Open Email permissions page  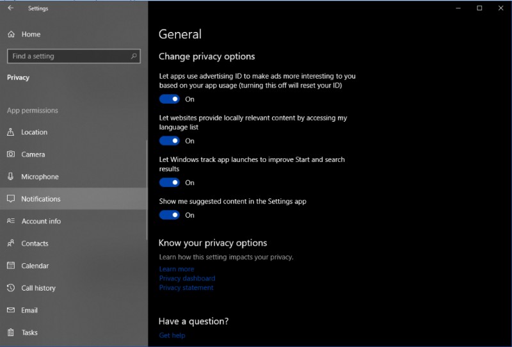(74, 310)
